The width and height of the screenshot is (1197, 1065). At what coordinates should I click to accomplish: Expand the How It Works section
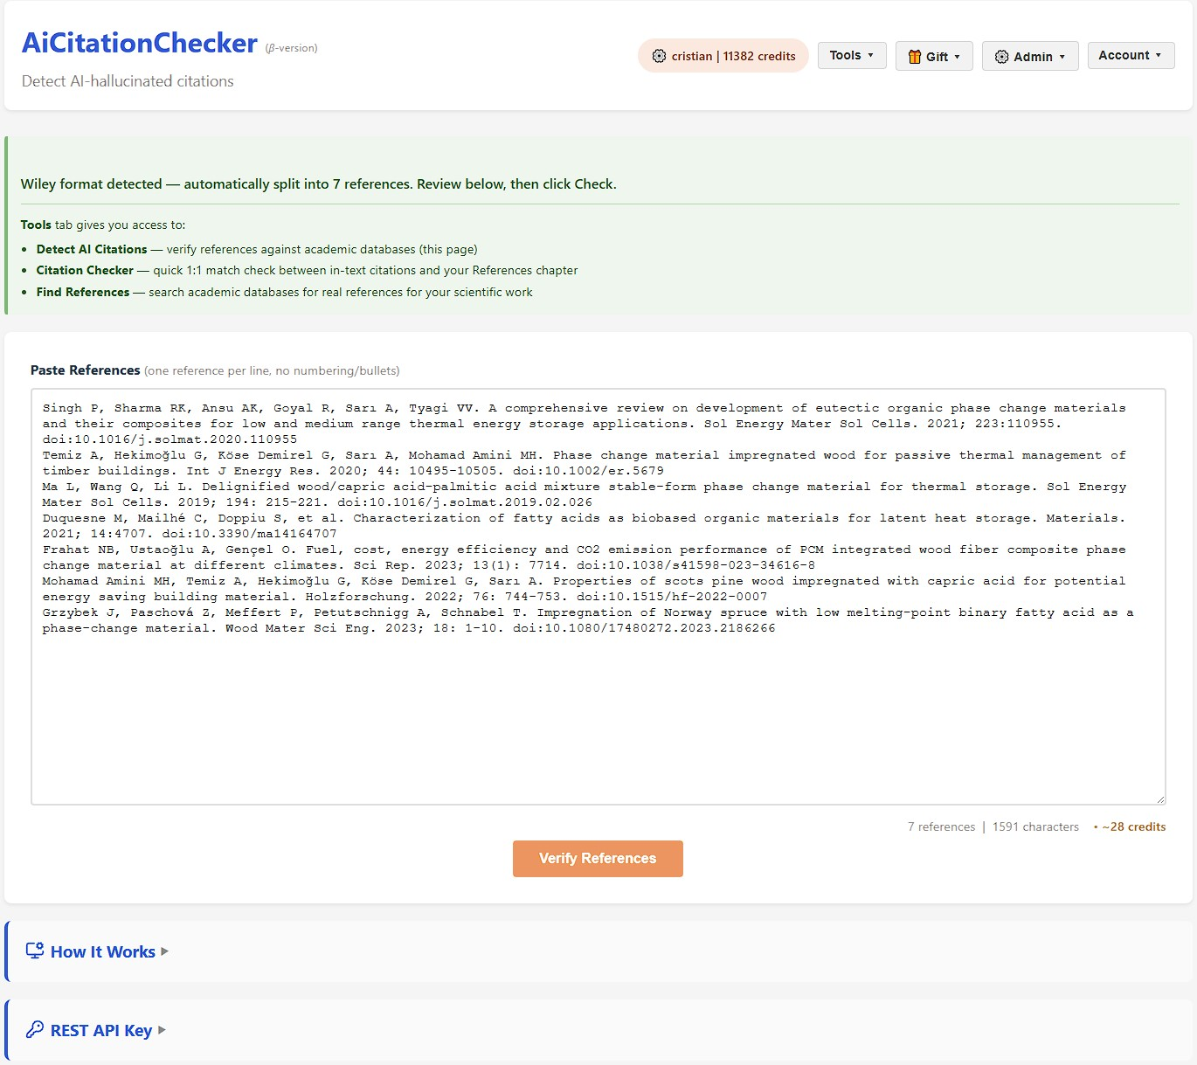(102, 951)
